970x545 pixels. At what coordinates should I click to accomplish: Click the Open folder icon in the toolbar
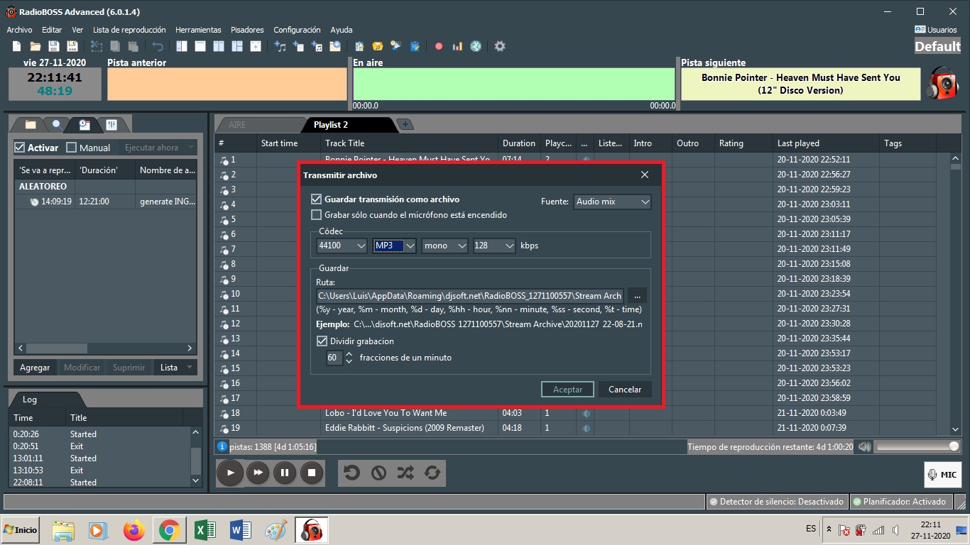[35, 46]
